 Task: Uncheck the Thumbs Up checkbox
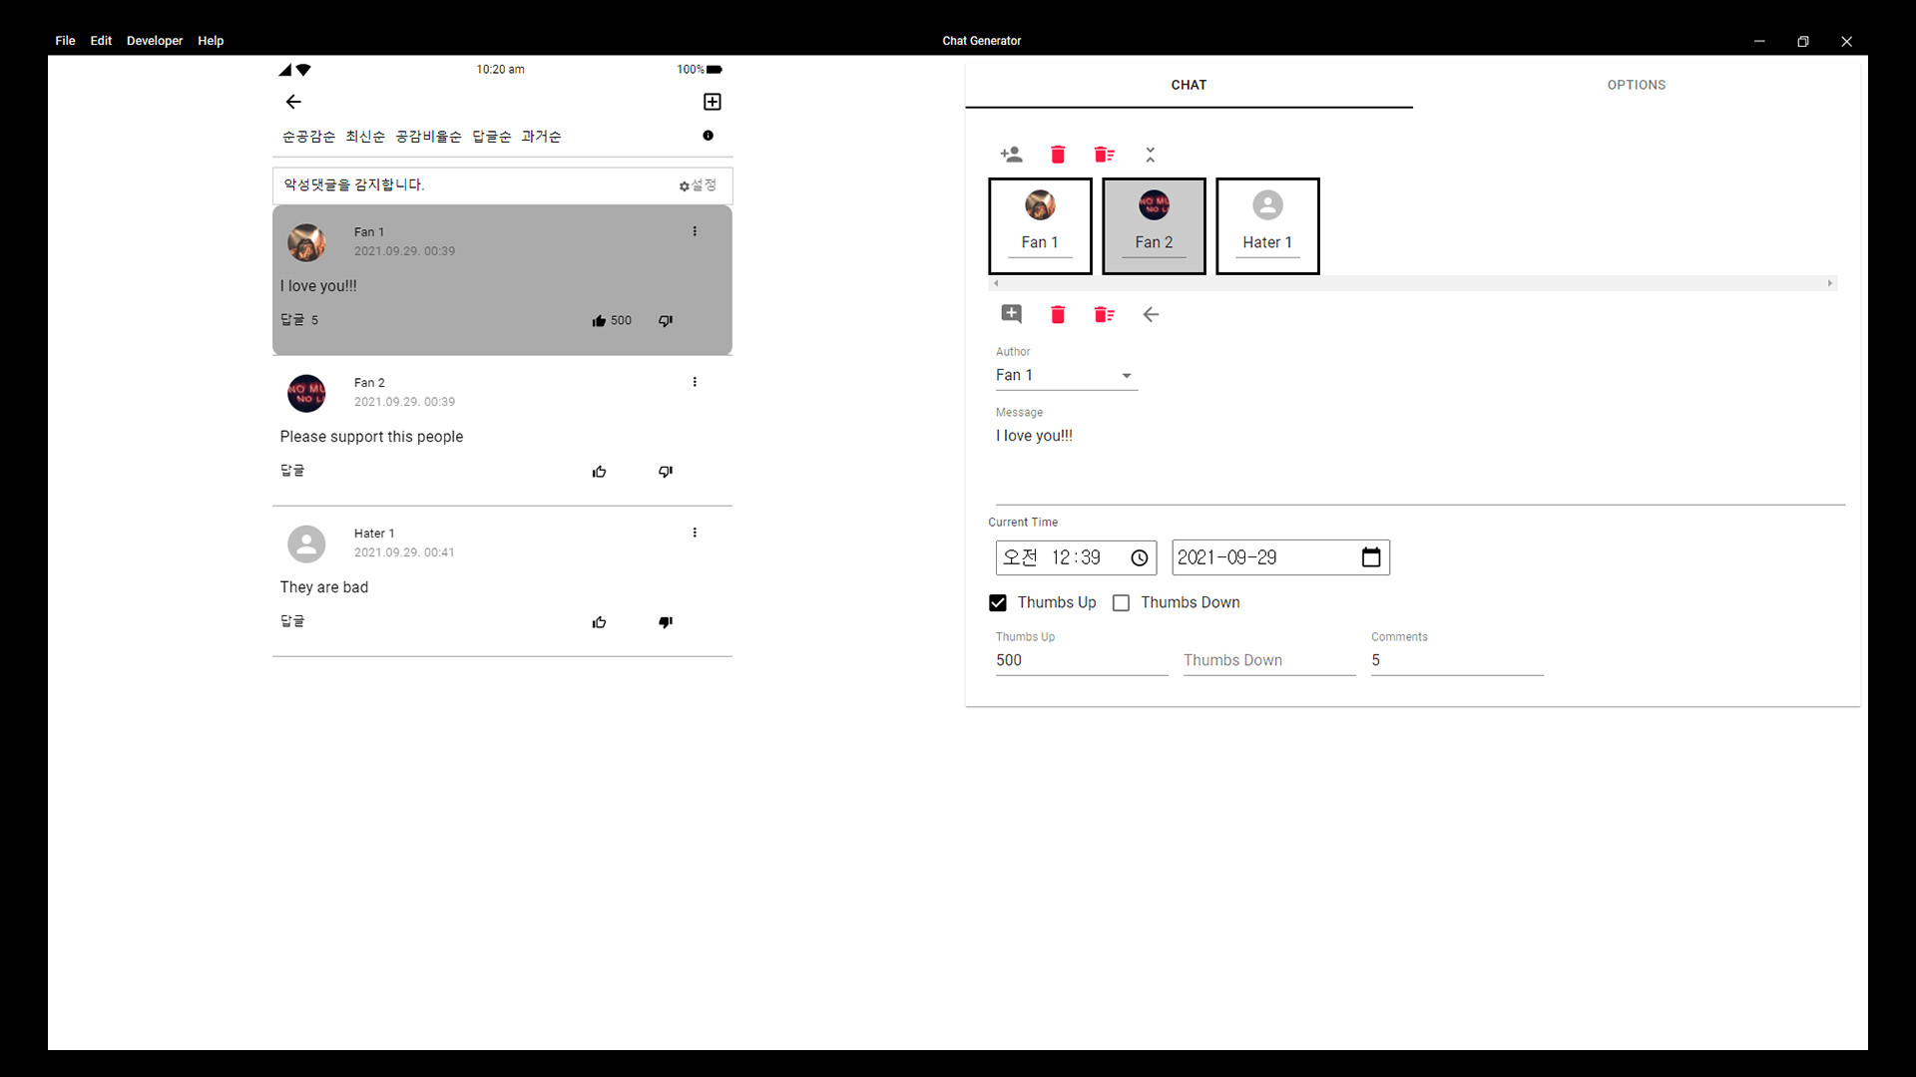click(998, 602)
